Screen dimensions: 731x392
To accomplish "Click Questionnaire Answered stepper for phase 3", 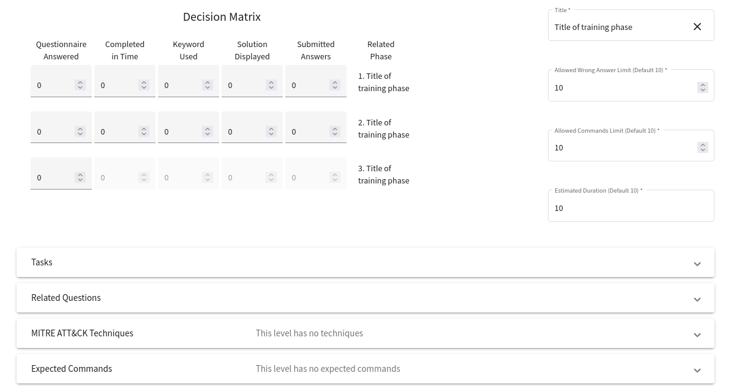I will click(80, 177).
